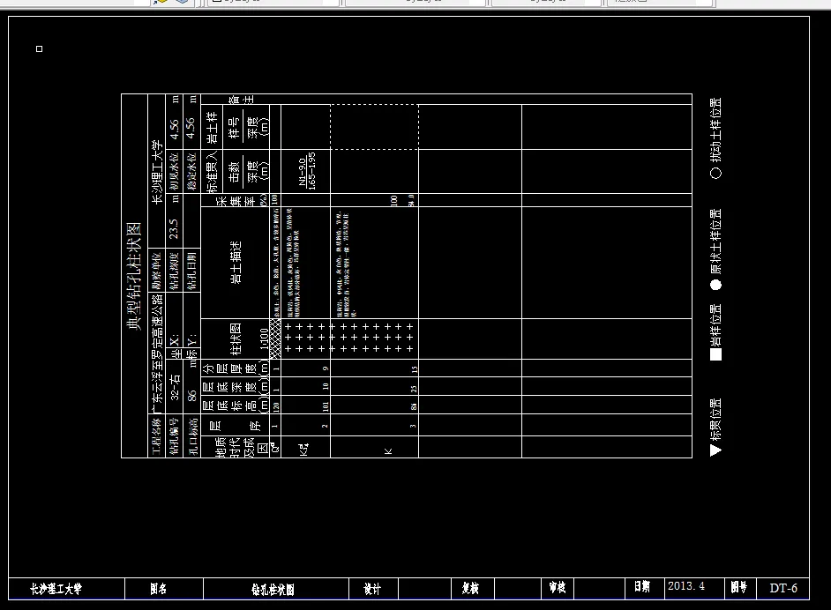The width and height of the screenshot is (831, 610).
Task: Click the solid square symbol for 岩样位置
Action: [716, 354]
